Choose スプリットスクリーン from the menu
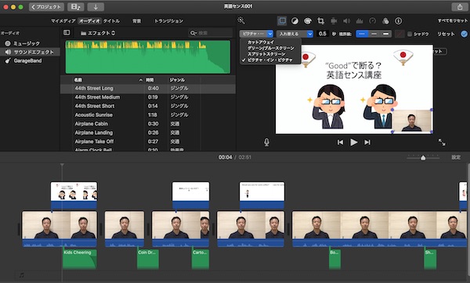The width and height of the screenshot is (470, 283). coord(266,54)
